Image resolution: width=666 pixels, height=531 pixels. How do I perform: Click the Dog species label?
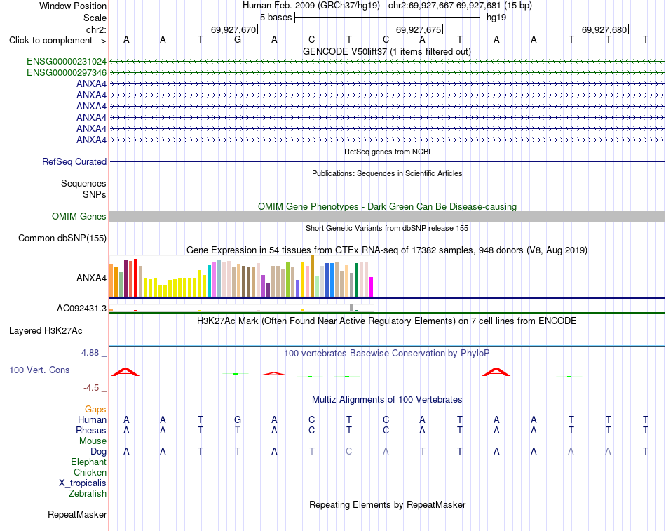click(x=99, y=452)
